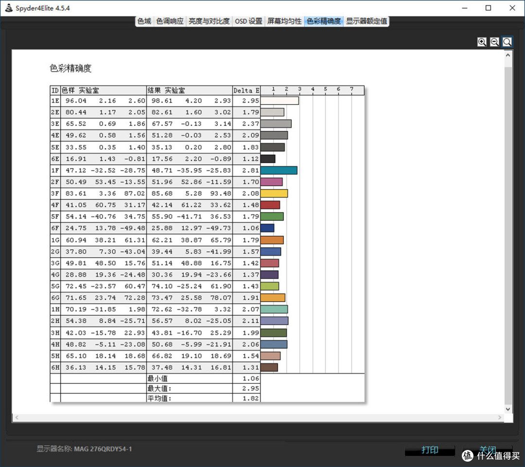525x467 pixels.
Task: Open the 亮度与对比度 tab
Action: [209, 21]
